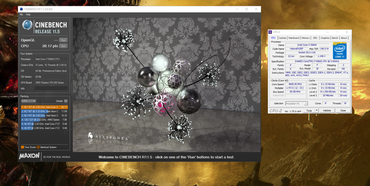This screenshot has width=370, height=186.
Task: Switch to the SPD tab in CPU-Z
Action: tap(315, 38)
